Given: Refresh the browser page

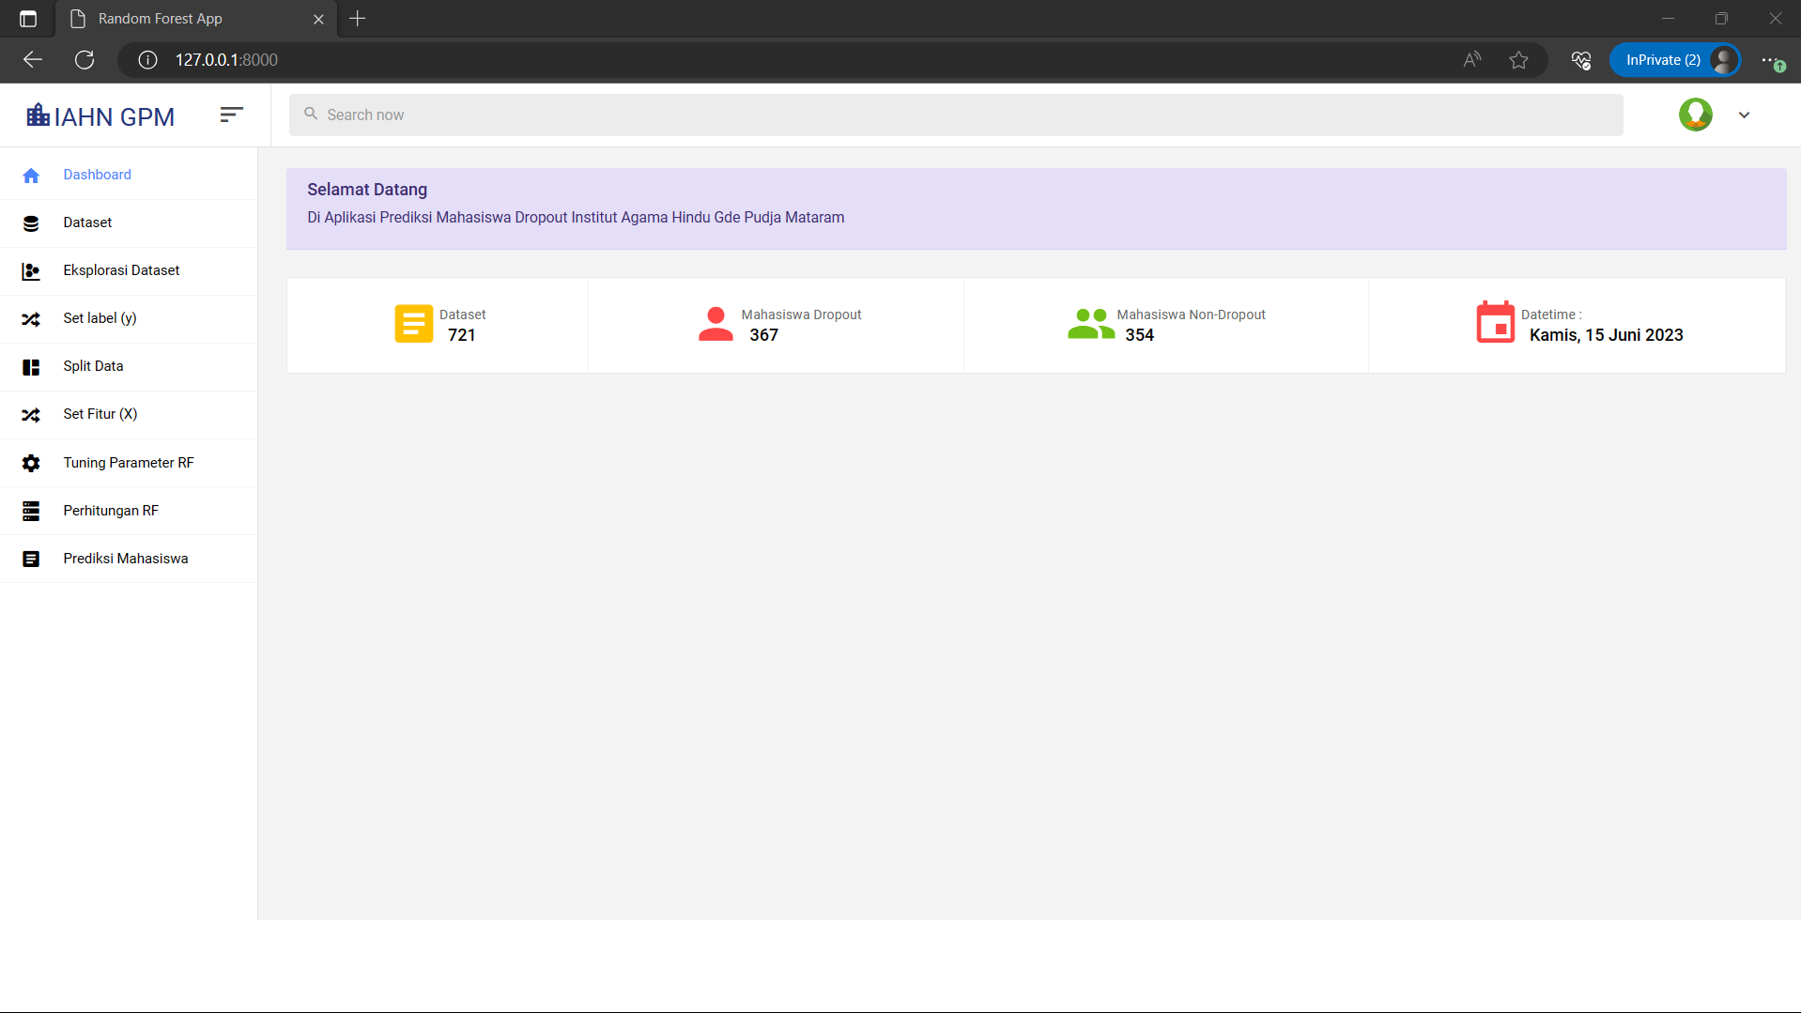Looking at the screenshot, I should tap(85, 60).
